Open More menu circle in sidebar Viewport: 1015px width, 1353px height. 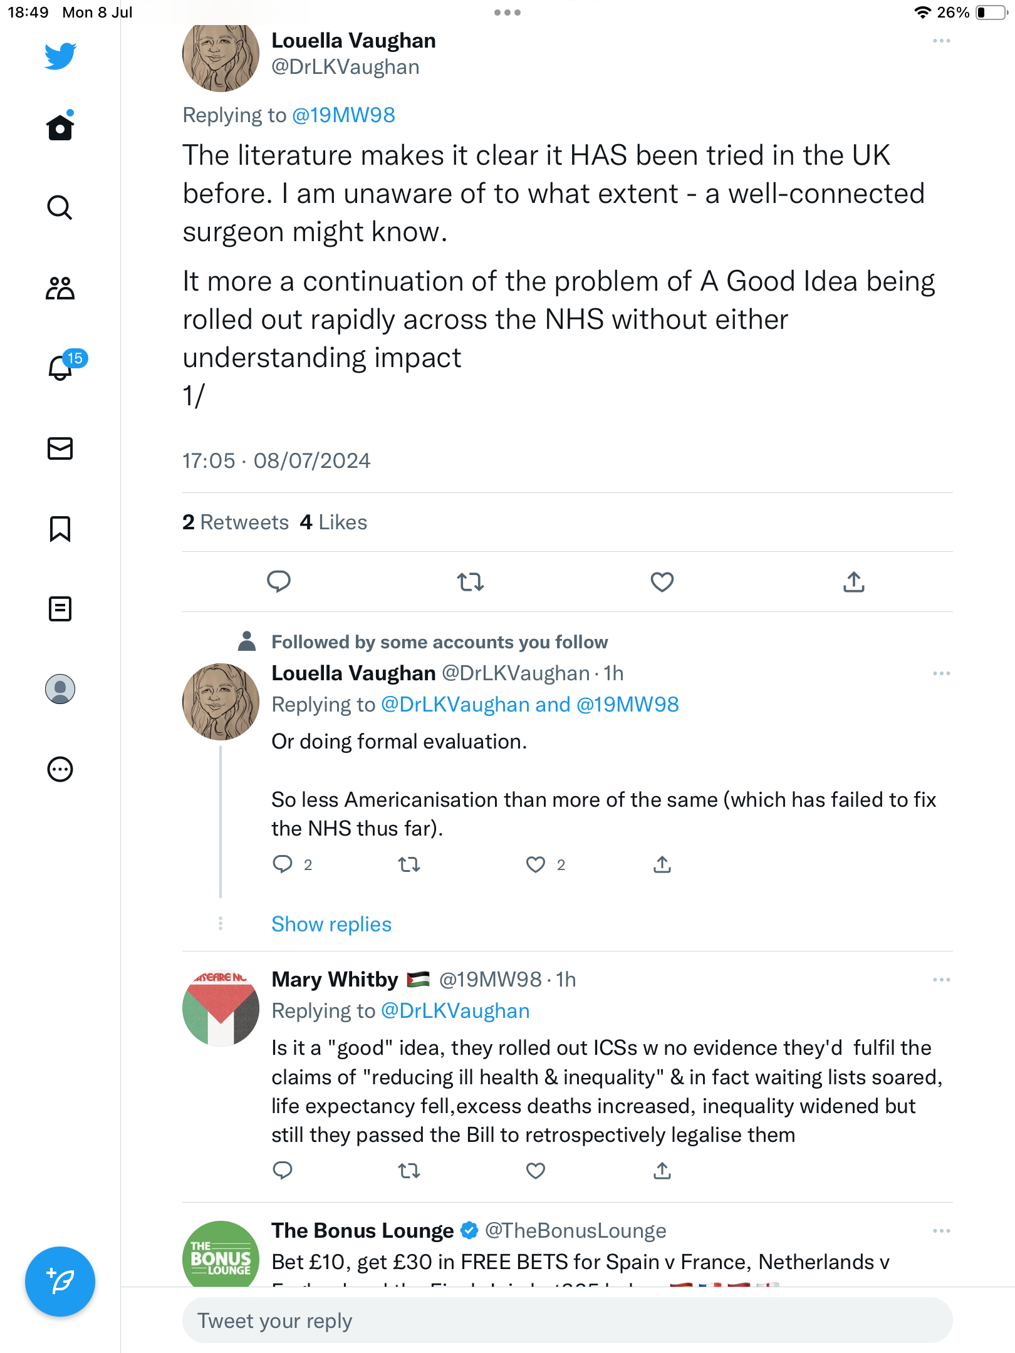tap(60, 769)
